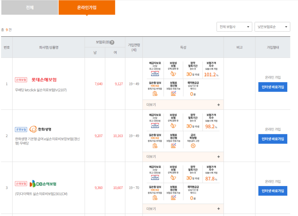Click the 여 premium sub-header
298x216 pixels.
pos(115,52)
